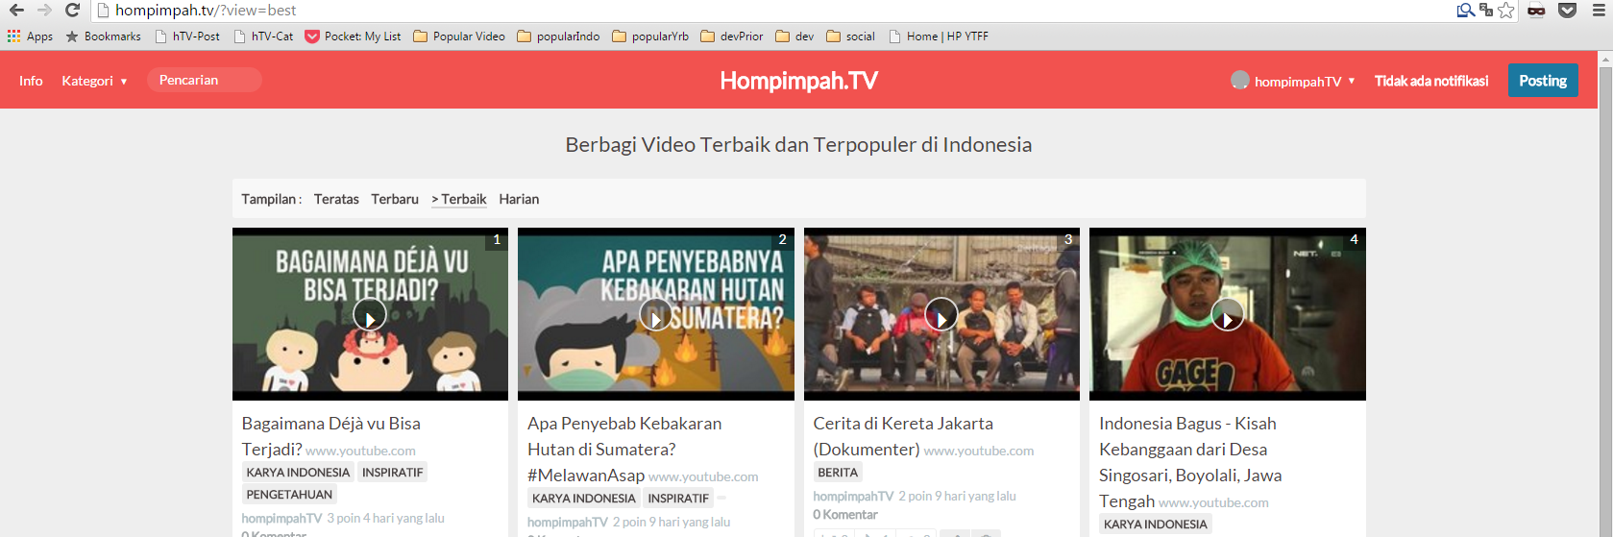
Task: Open title Bagaimana Déjà vu Bisa Terjadi?
Action: 330,436
